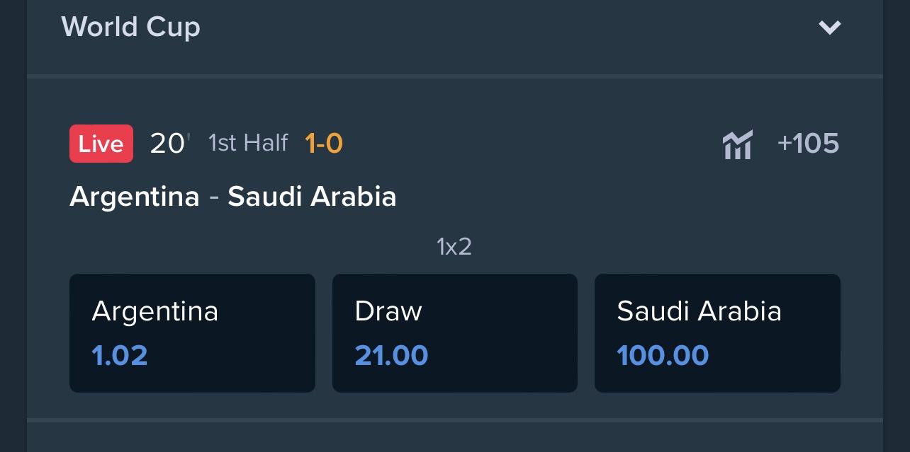This screenshot has height=452, width=910.
Task: Tap the red Live badge
Action: coord(101,144)
